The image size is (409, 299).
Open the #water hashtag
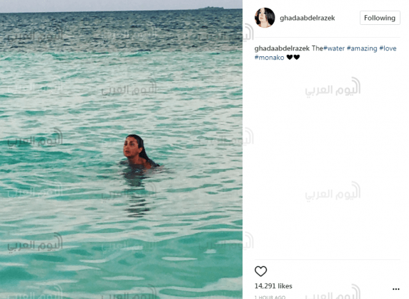coord(334,48)
